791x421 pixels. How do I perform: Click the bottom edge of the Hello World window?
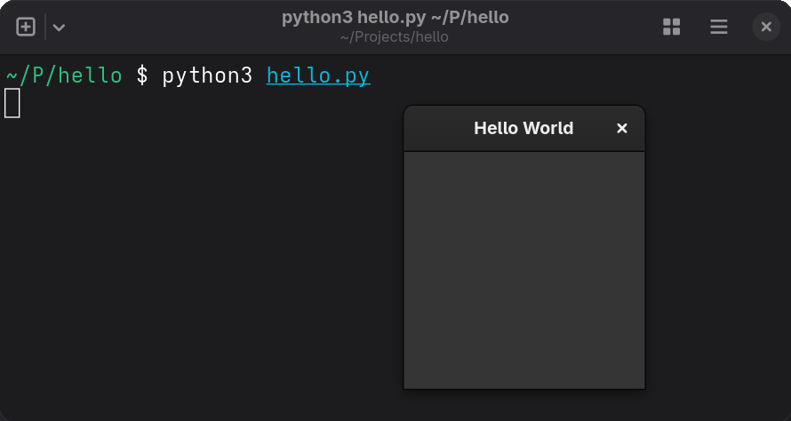pos(523,388)
